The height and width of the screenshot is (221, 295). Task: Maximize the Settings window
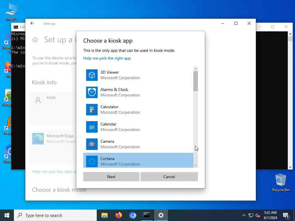236,23
